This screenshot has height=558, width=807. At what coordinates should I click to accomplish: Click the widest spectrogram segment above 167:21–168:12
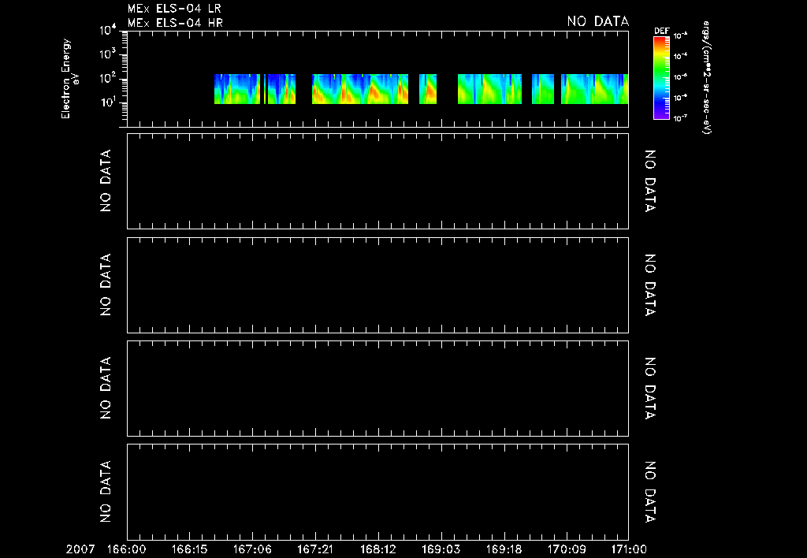coord(360,89)
